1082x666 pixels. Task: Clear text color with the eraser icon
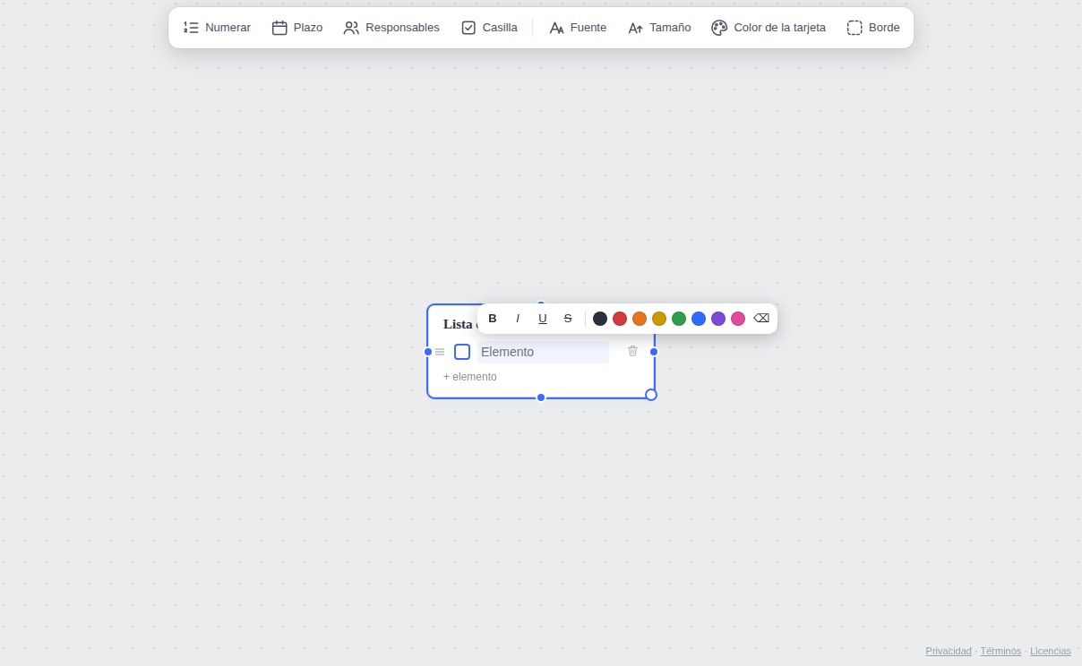coord(761,319)
